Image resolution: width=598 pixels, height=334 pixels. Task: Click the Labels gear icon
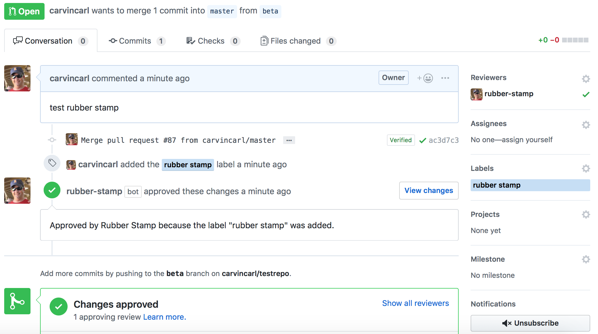tap(586, 168)
